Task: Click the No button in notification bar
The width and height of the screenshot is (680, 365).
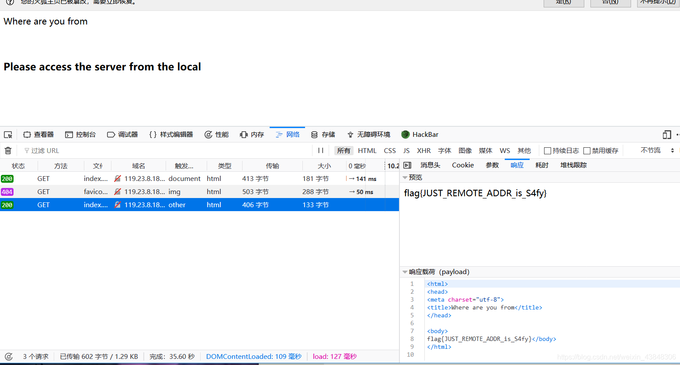Action: (x=611, y=3)
